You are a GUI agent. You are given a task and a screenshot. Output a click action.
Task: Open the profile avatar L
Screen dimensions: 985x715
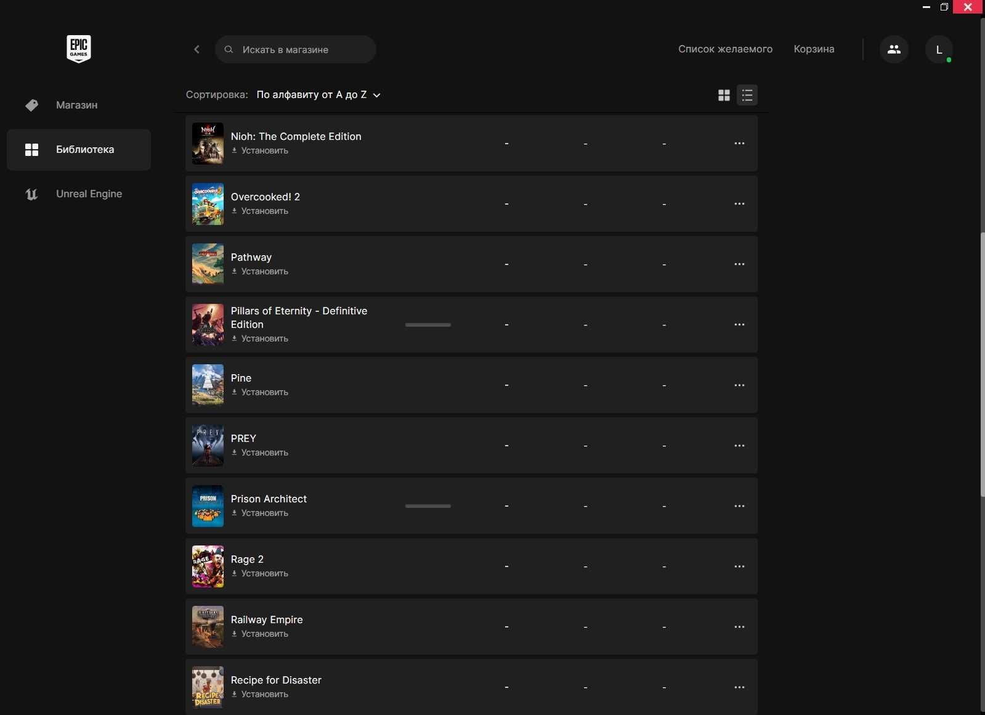[939, 49]
